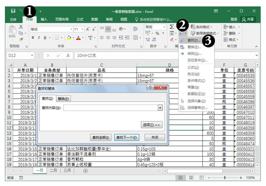Click the increase indent icon
This screenshot has height=186, width=266.
click(x=127, y=37)
